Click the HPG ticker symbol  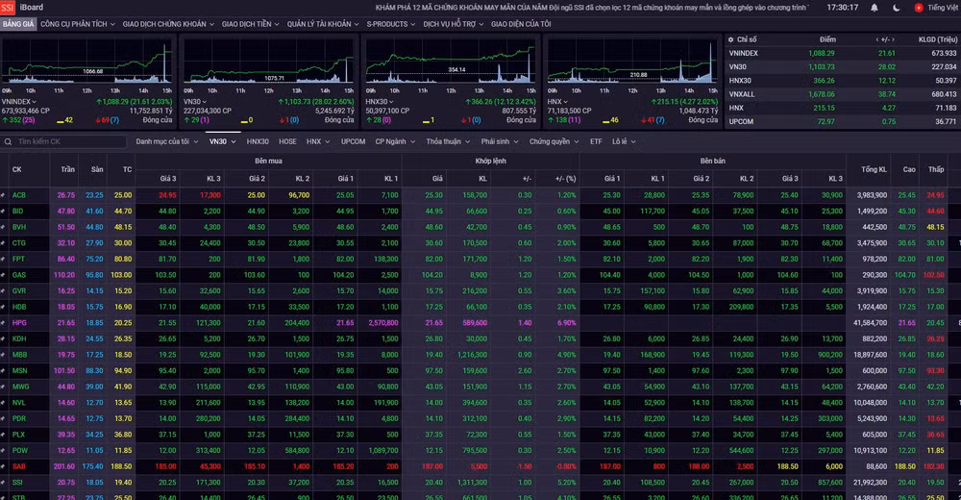[x=19, y=323]
